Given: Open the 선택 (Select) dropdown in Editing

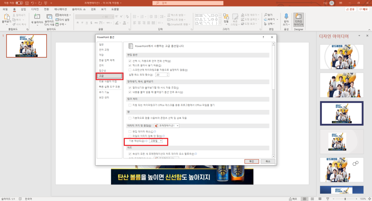Looking at the screenshot, I should coord(269,24).
